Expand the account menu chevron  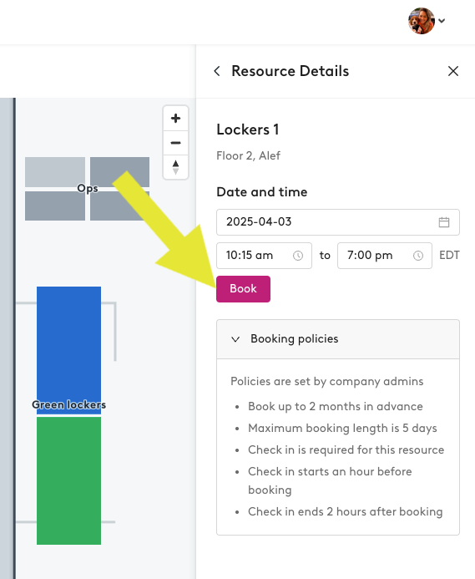pos(442,21)
